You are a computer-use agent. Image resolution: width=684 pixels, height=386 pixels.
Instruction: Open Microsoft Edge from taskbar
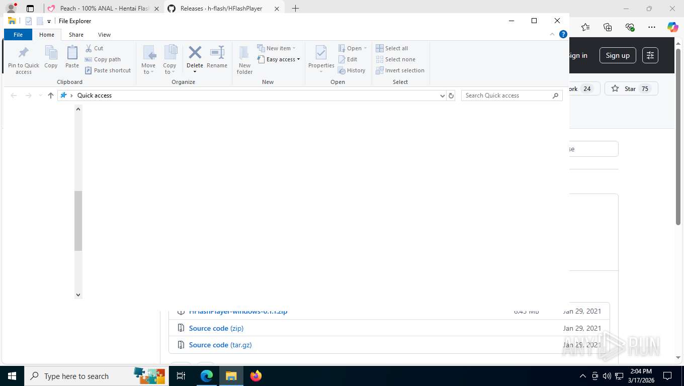point(207,376)
